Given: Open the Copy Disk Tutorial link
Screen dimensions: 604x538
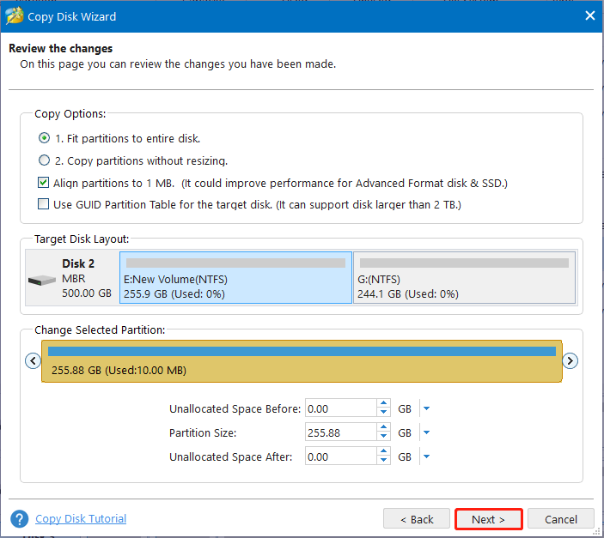Looking at the screenshot, I should (81, 519).
